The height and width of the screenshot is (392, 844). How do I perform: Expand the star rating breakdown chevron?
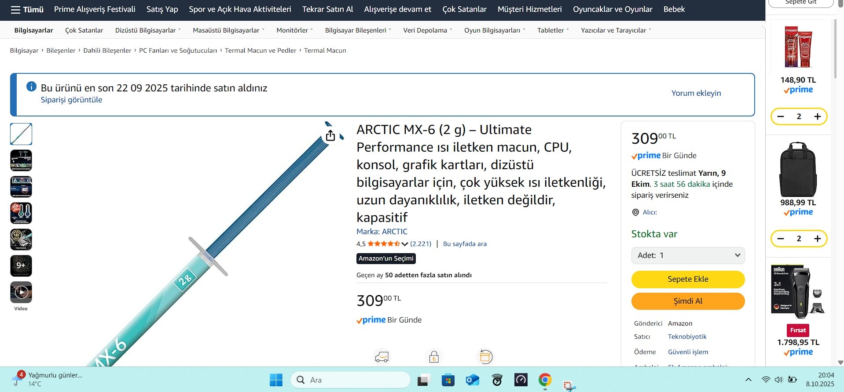point(405,244)
